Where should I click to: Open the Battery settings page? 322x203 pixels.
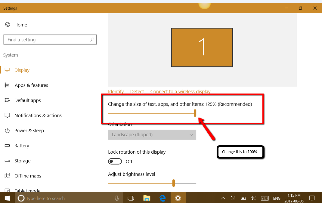click(x=22, y=146)
